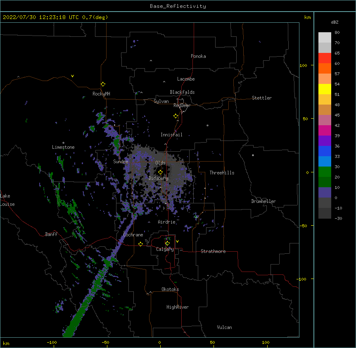This screenshot has width=356, height=348.
Task: Click the magenta 42 dBZ legend swatch
Action: [x=325, y=130]
